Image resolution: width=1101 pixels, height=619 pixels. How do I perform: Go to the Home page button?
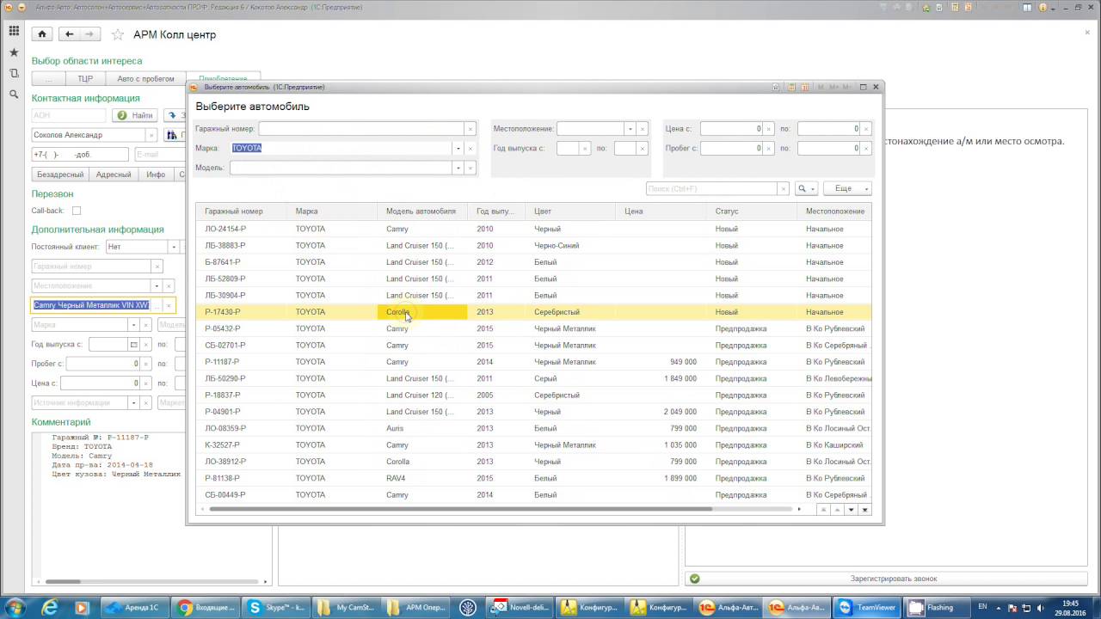click(42, 34)
